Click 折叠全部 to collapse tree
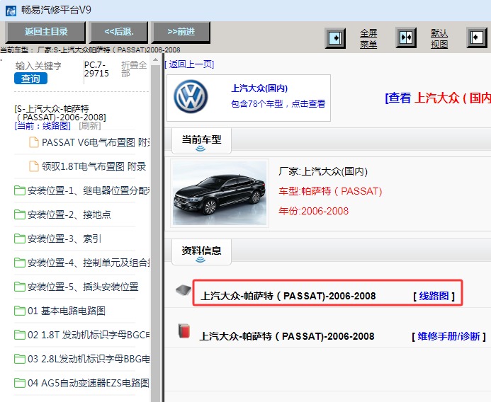Screen dimensions: 491x402 pos(134,69)
